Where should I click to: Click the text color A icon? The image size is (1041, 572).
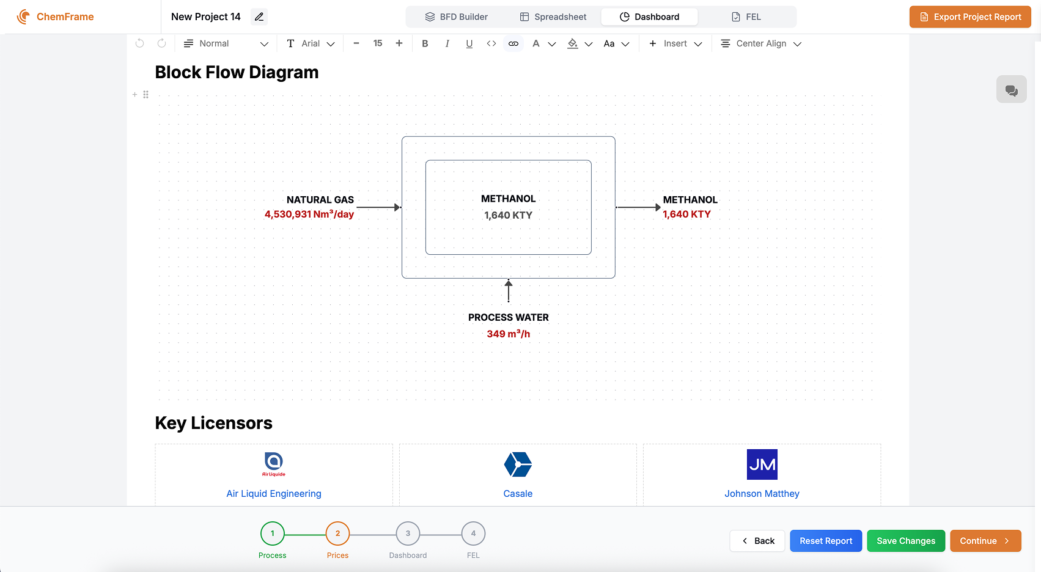click(x=536, y=43)
